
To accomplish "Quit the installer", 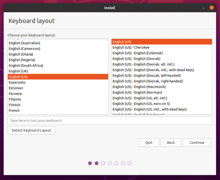I will [149, 143].
